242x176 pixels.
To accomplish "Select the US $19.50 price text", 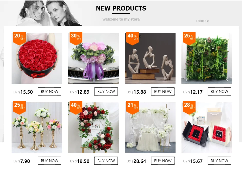I will click(80, 161).
